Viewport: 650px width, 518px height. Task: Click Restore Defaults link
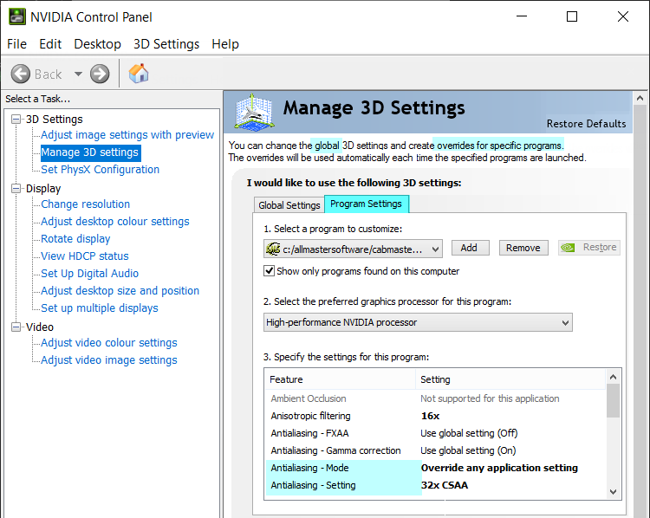pos(586,124)
